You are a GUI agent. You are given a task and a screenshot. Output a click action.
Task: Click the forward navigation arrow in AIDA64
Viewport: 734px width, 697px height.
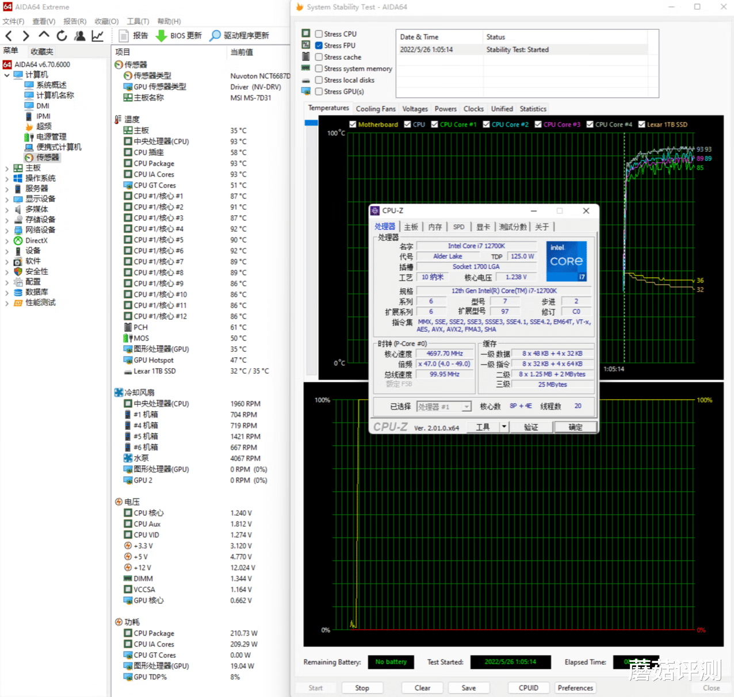pos(26,36)
